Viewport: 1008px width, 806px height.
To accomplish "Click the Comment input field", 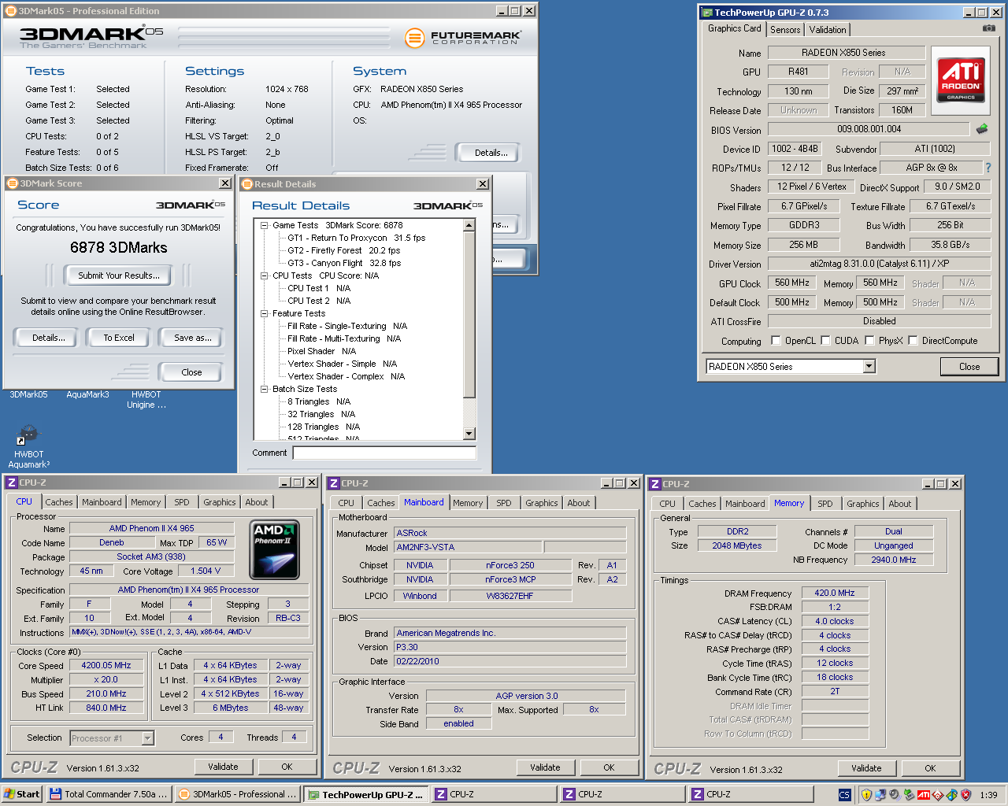I will [x=384, y=453].
